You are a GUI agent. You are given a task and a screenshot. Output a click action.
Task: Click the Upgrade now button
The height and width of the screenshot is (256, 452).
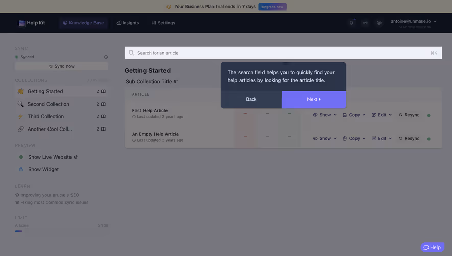pyautogui.click(x=272, y=7)
